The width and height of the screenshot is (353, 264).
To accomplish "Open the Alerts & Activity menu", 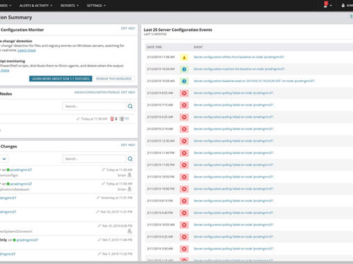I will pos(36,6).
